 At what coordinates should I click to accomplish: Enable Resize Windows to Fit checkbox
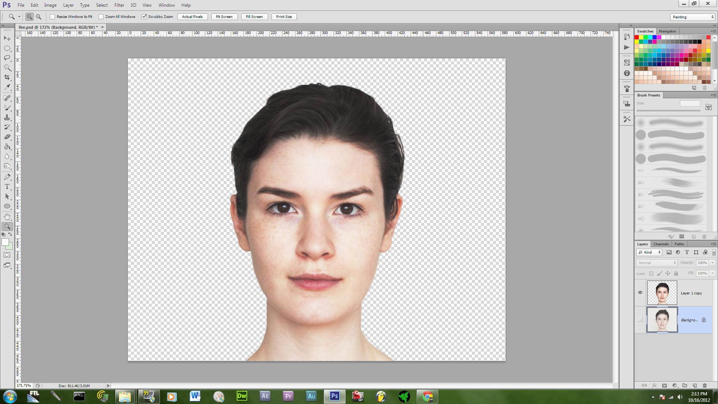[x=52, y=17]
